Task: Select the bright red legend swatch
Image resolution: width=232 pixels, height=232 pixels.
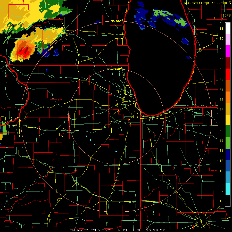Action: (x=228, y=74)
